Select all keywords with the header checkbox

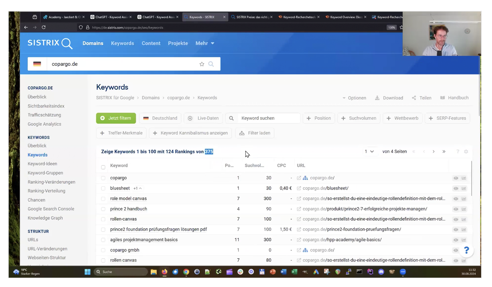click(x=103, y=167)
